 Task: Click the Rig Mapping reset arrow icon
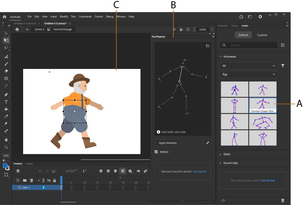coord(207,46)
